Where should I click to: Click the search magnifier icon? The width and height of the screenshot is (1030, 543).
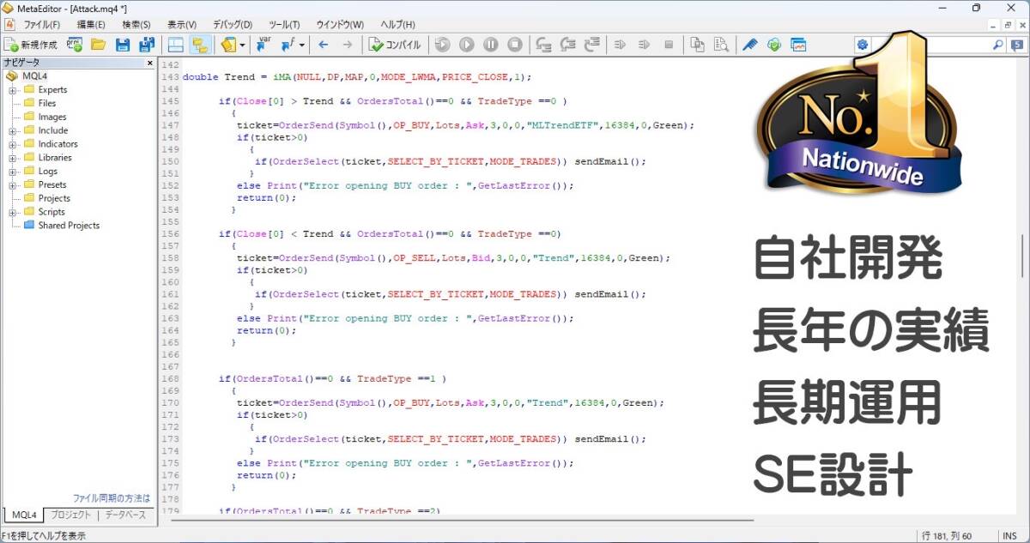(x=997, y=45)
